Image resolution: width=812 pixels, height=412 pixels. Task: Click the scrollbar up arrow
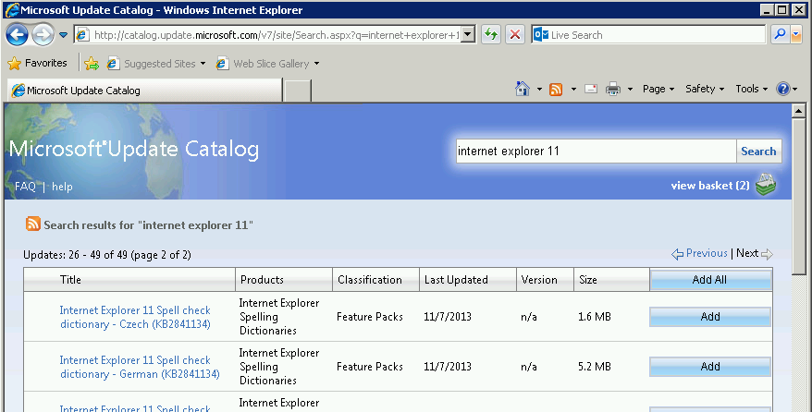point(798,111)
